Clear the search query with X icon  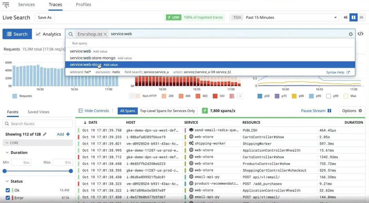tap(351, 34)
